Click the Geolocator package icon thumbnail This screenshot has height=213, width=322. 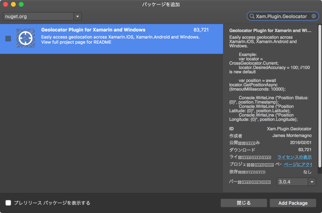click(x=25, y=38)
